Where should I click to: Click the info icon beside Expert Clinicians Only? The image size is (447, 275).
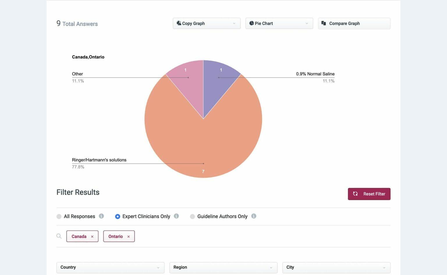176,216
